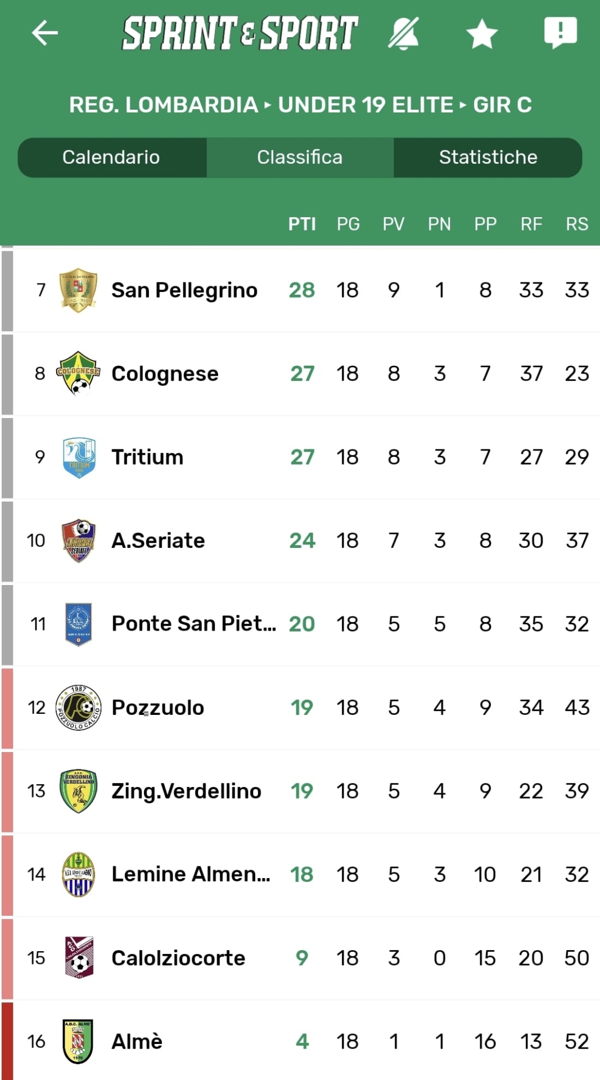Tap the A.Seriate crest
Image resolution: width=600 pixels, height=1080 pixels.
coord(78,540)
